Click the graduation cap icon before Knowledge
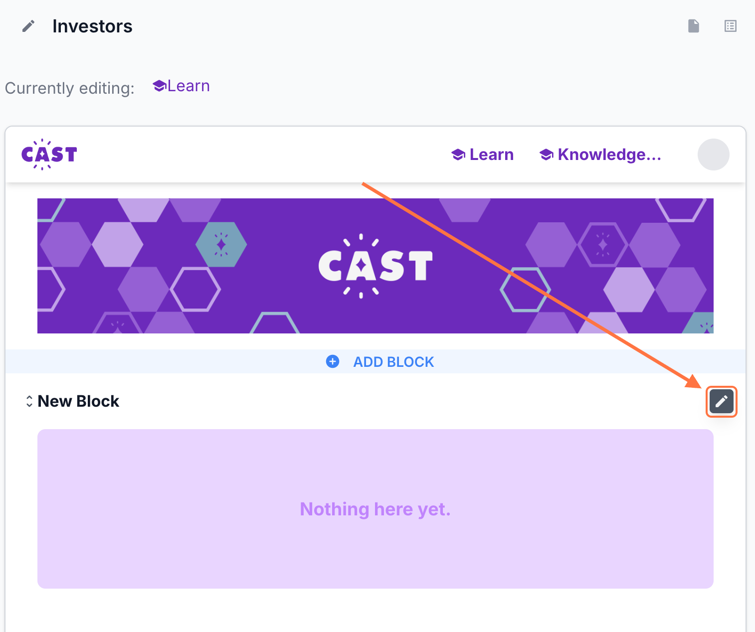 [x=547, y=155]
